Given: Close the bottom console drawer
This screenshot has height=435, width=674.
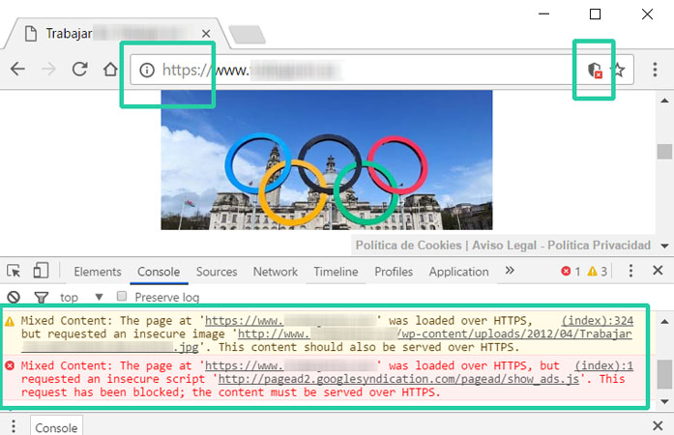Looking at the screenshot, I should pyautogui.click(x=658, y=425).
